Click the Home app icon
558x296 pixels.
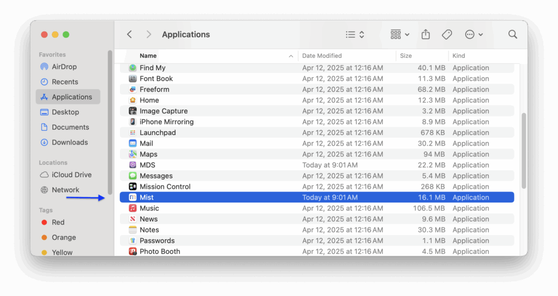point(133,100)
